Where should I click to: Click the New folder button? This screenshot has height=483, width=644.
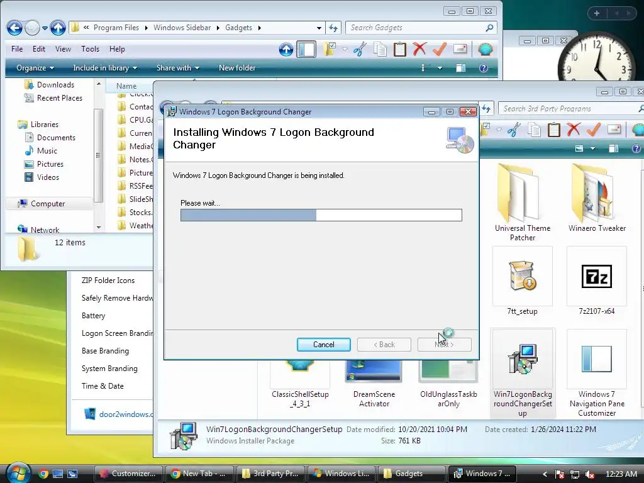(x=237, y=68)
